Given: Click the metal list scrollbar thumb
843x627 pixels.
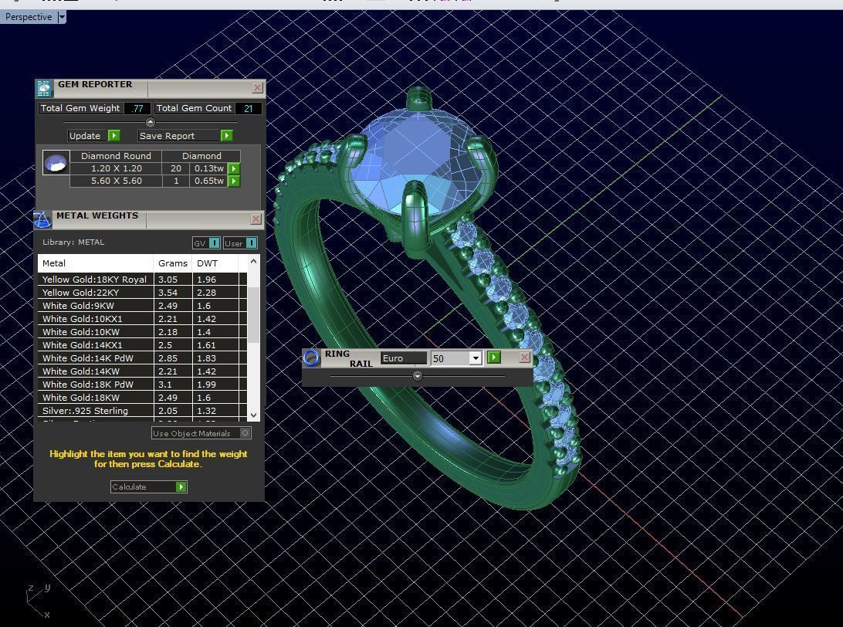Looking at the screenshot, I should click(x=253, y=314).
